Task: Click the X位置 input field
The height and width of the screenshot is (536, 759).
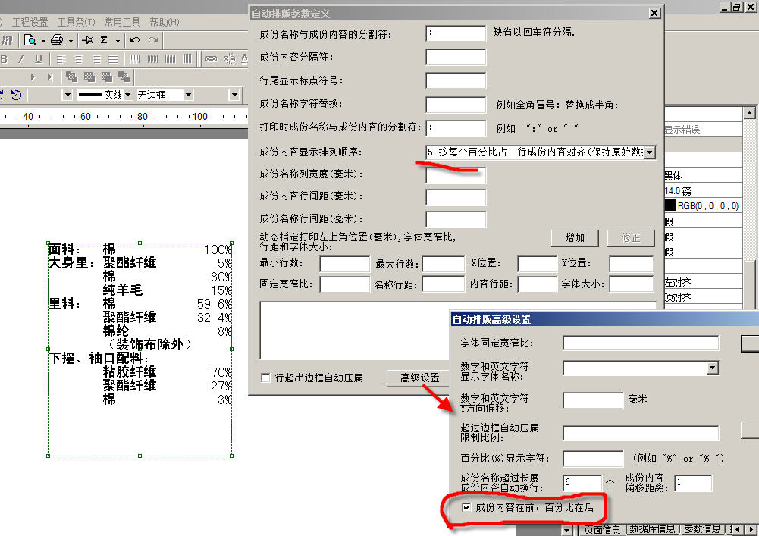Action: tap(538, 264)
